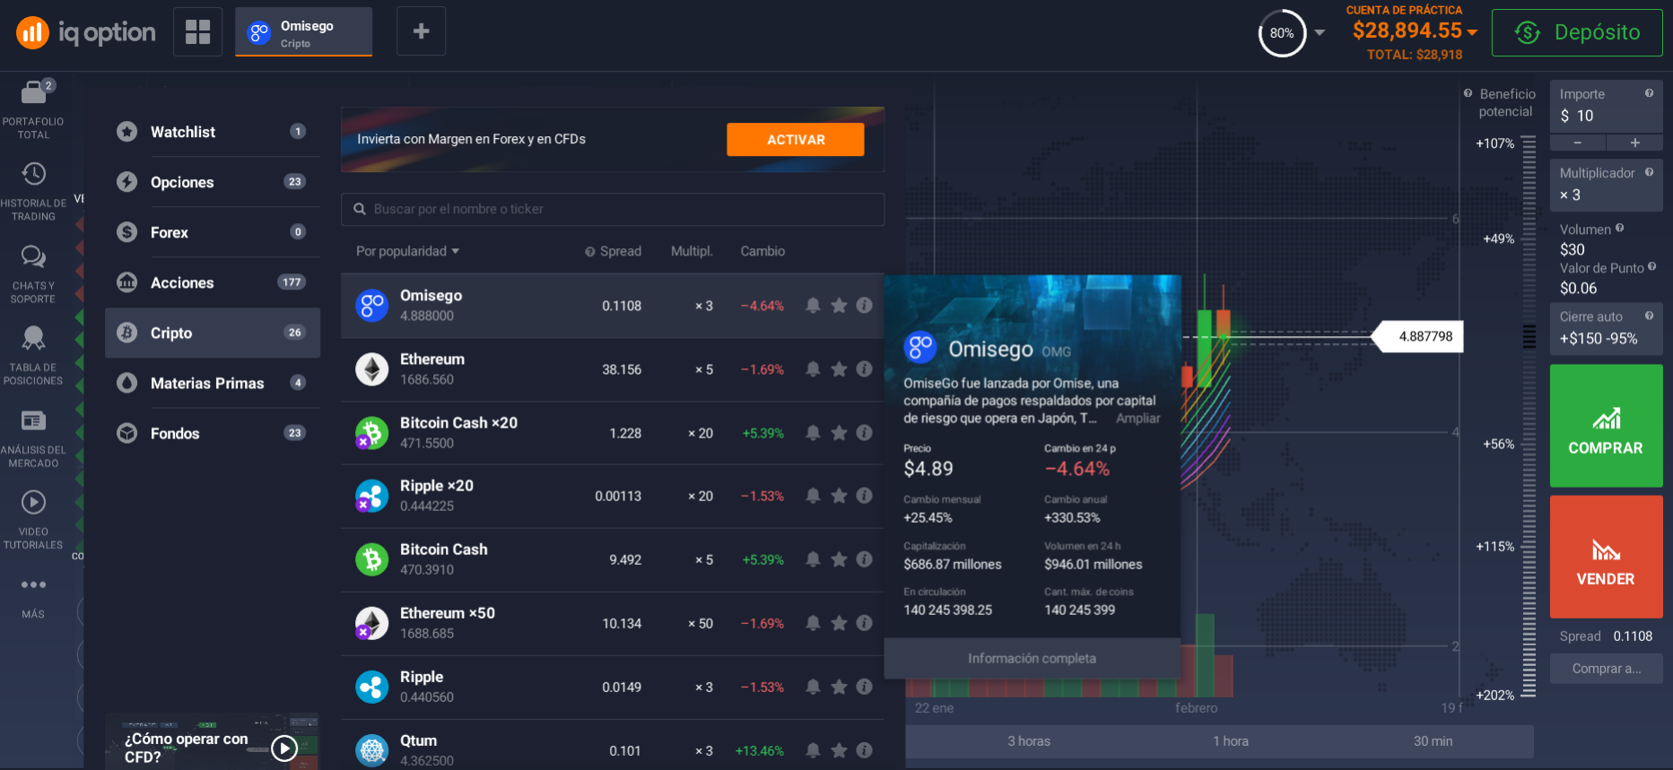Screen dimensions: 1673x770
Task: Sort list by Cambio column
Action: pos(762,251)
